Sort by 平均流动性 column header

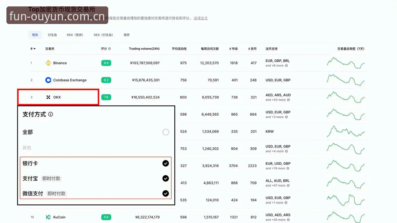[179, 49]
